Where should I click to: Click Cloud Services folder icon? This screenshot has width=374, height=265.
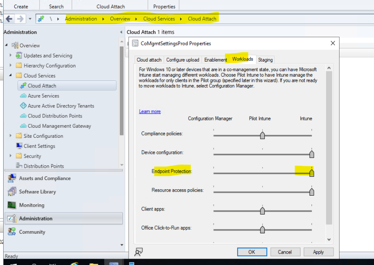pos(19,75)
